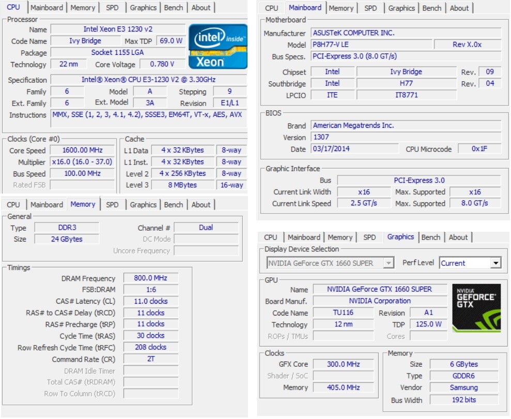This screenshot has width=511, height=419.
Task: Open About tab in CPU window
Action: coord(201,8)
